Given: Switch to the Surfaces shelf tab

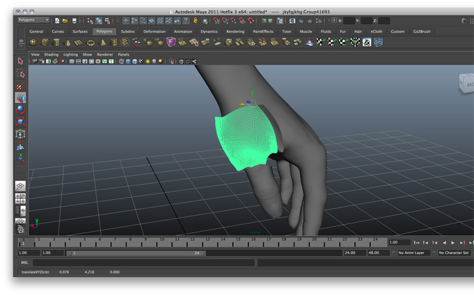Looking at the screenshot, I should 80,31.
